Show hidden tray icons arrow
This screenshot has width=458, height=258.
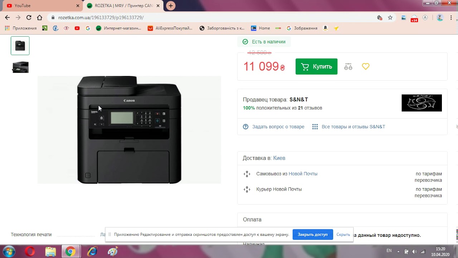(398, 252)
